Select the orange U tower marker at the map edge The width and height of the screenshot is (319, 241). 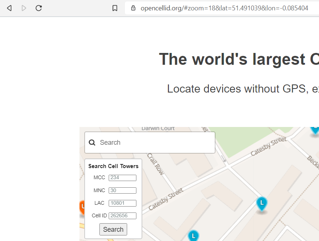click(82, 207)
